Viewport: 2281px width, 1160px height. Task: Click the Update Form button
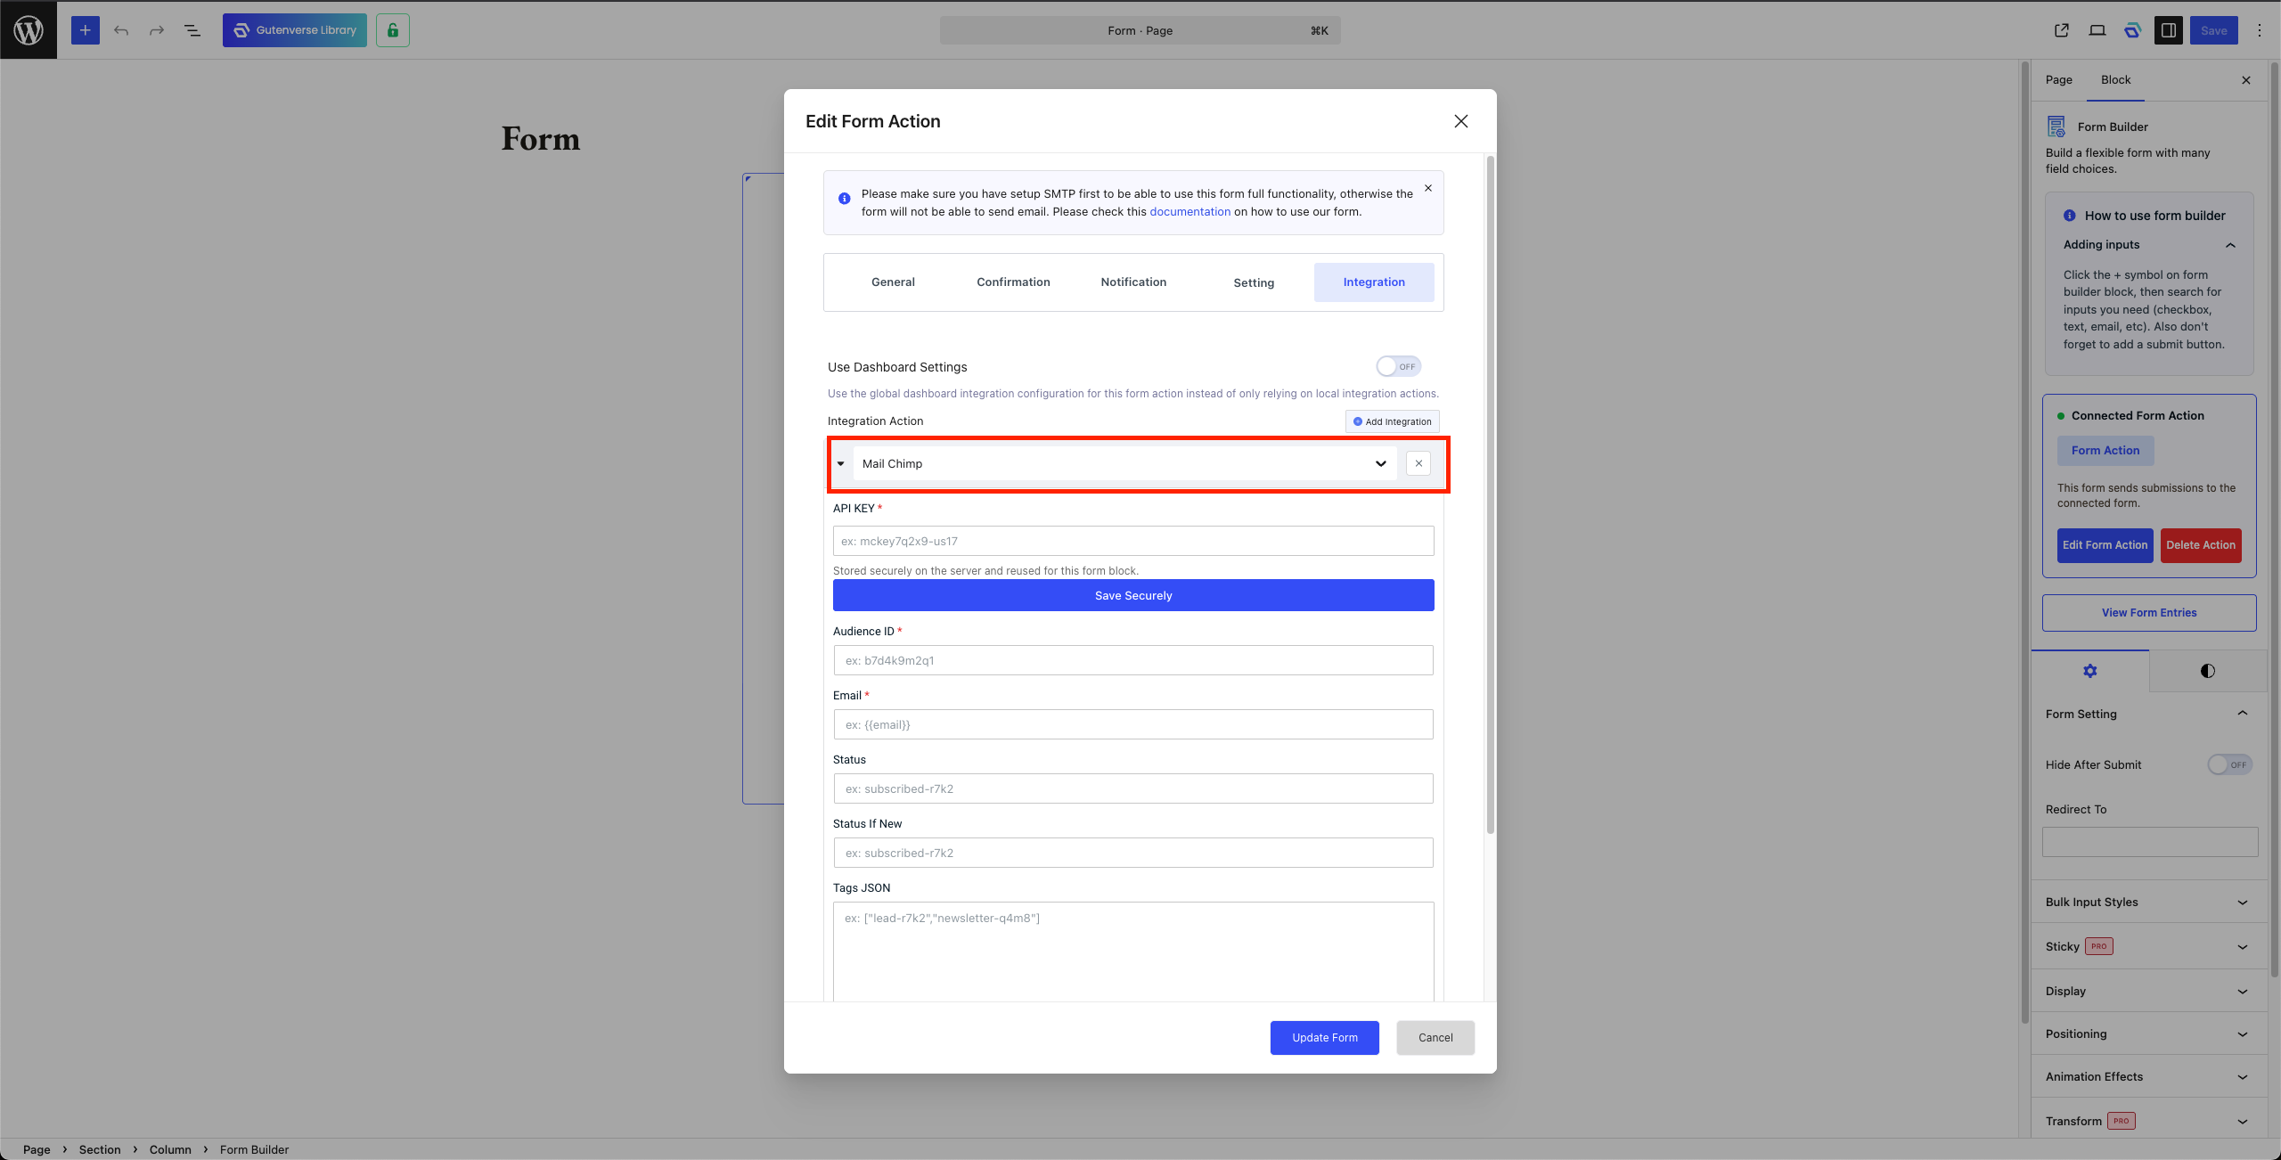coord(1325,1038)
